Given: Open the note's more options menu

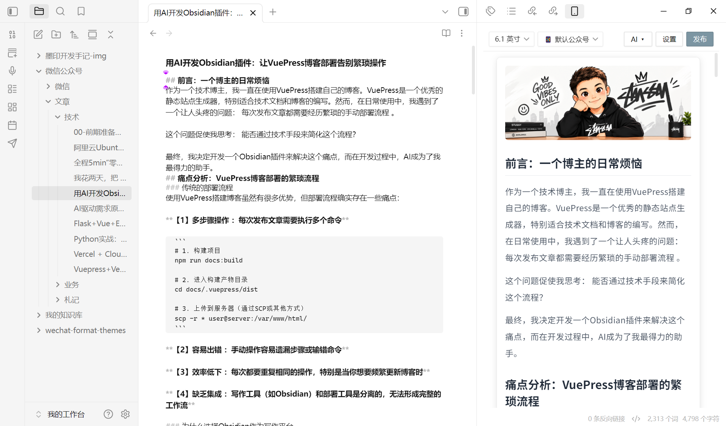Looking at the screenshot, I should (462, 33).
